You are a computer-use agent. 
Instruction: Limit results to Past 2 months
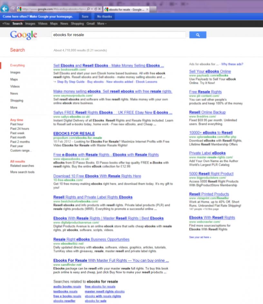[x=20, y=142]
